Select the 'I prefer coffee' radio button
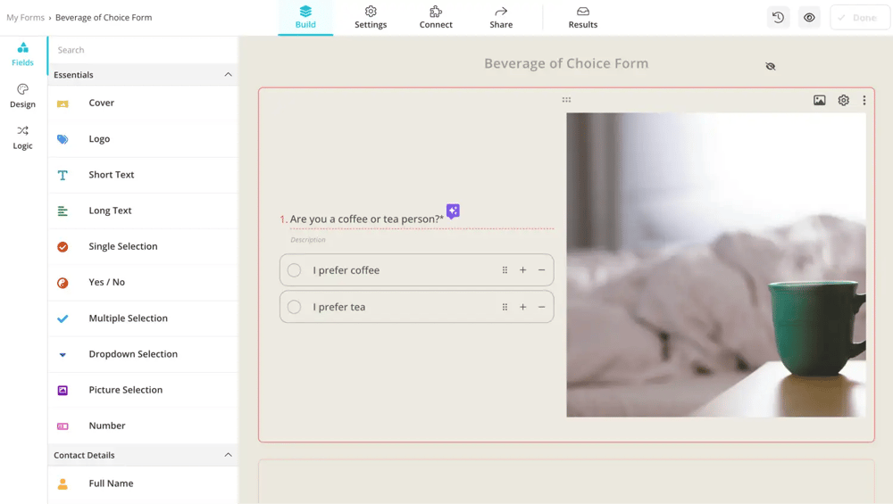This screenshot has width=893, height=504. click(294, 270)
